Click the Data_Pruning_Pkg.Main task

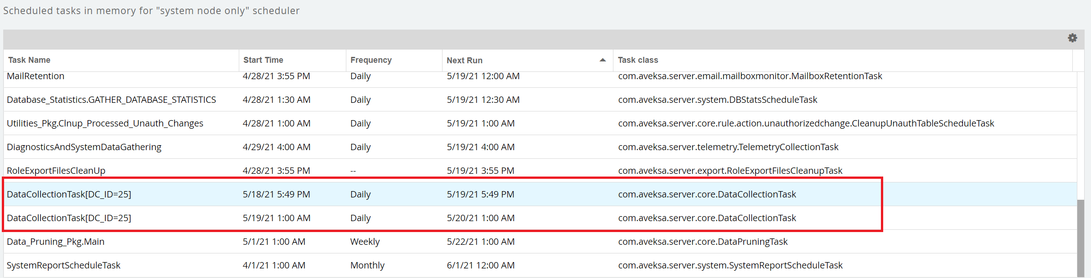[x=56, y=242]
